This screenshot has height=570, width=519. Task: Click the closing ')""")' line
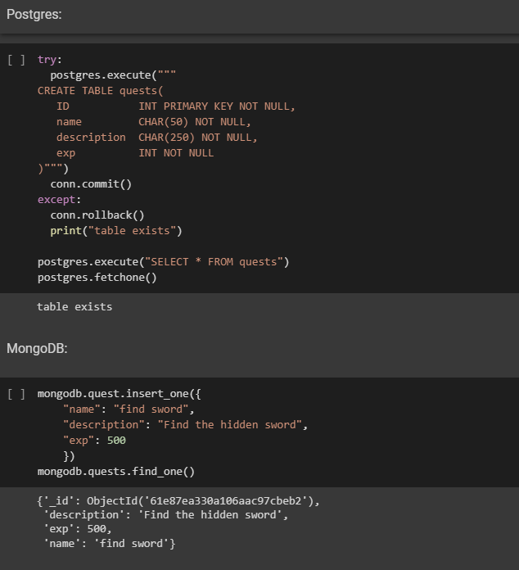[x=53, y=169]
